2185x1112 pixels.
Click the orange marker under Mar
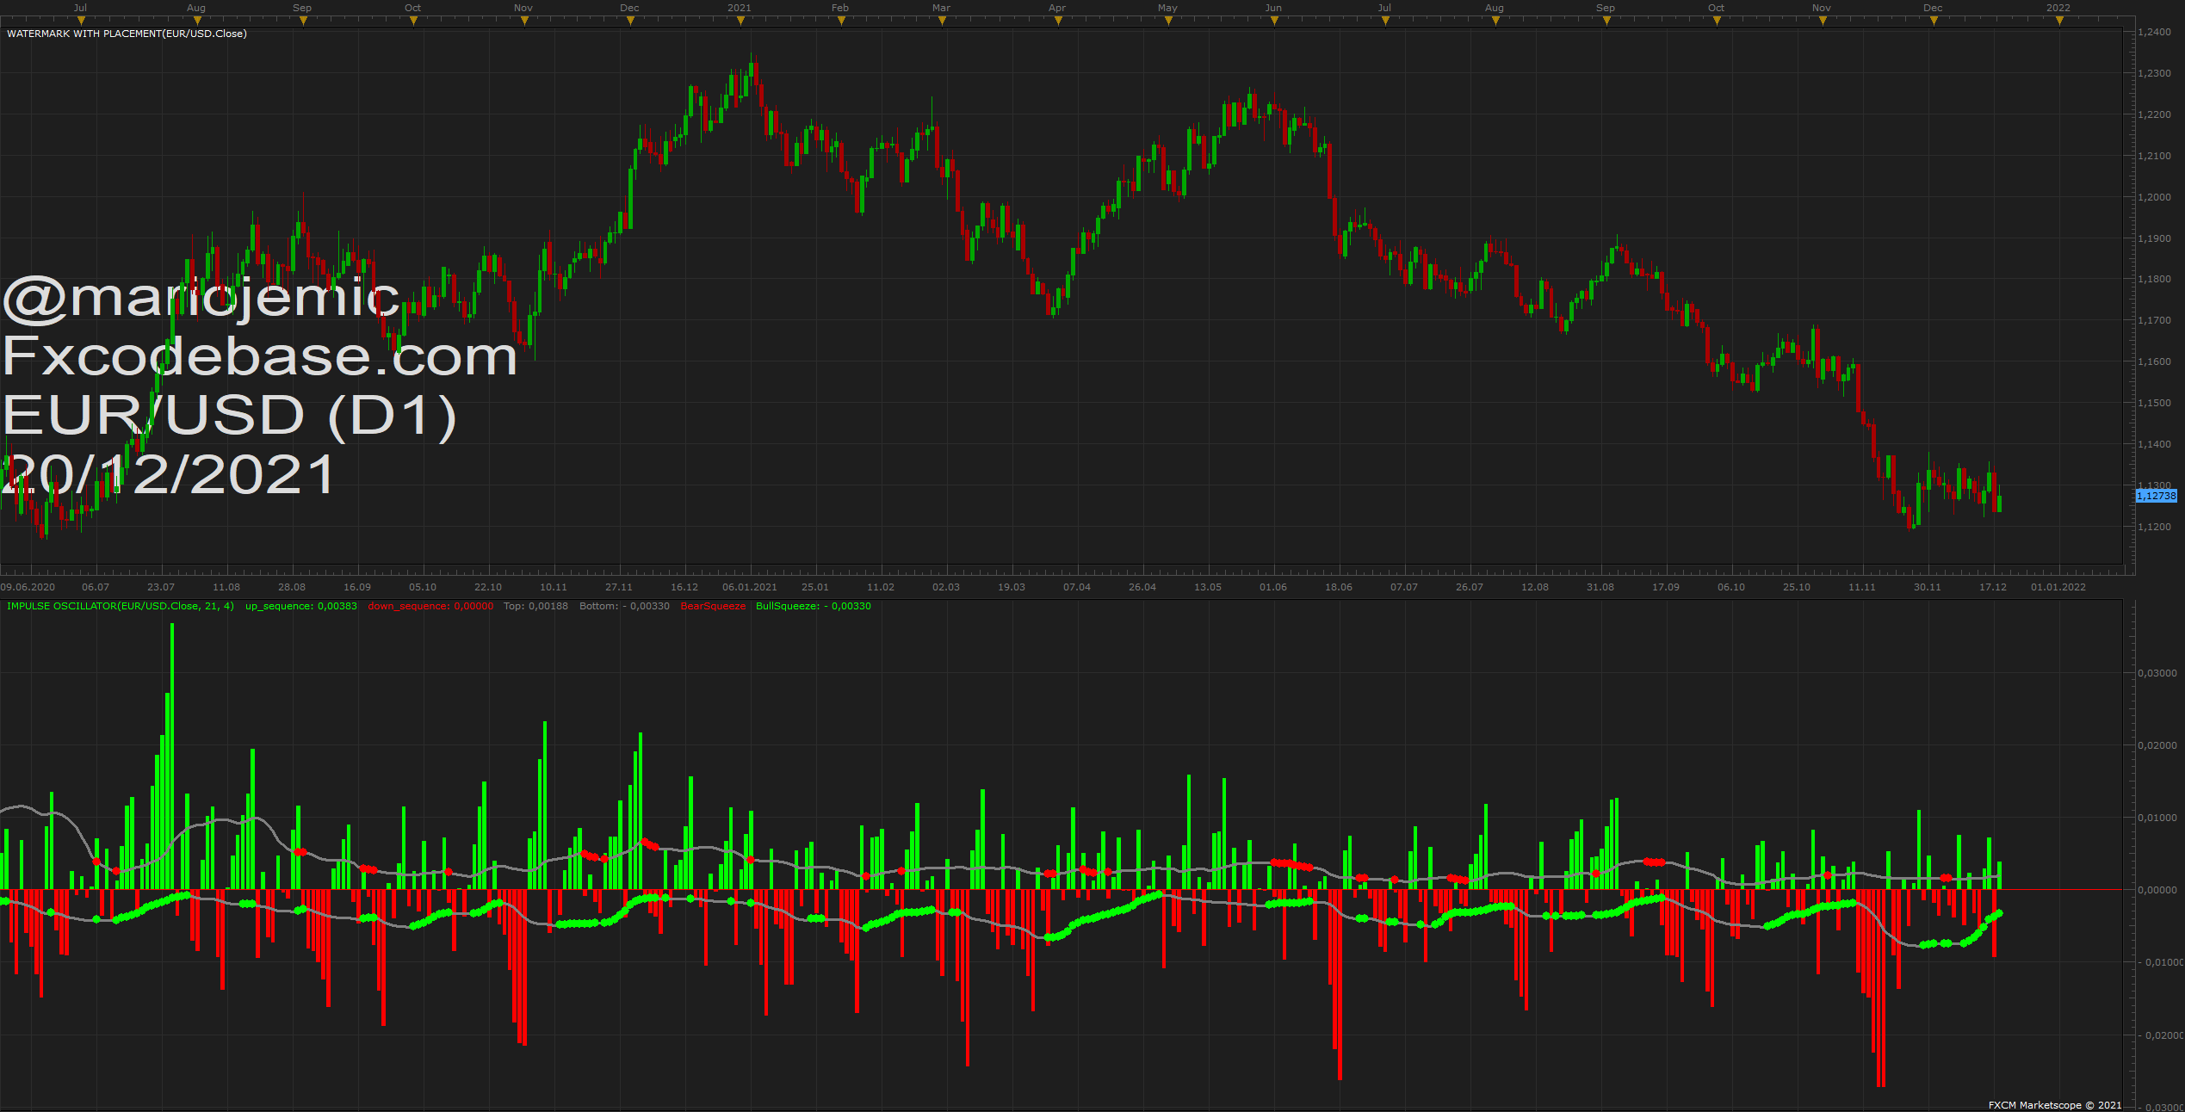[x=942, y=21]
